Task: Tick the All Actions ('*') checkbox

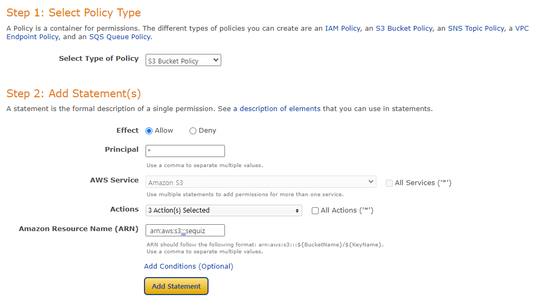Action: point(315,210)
